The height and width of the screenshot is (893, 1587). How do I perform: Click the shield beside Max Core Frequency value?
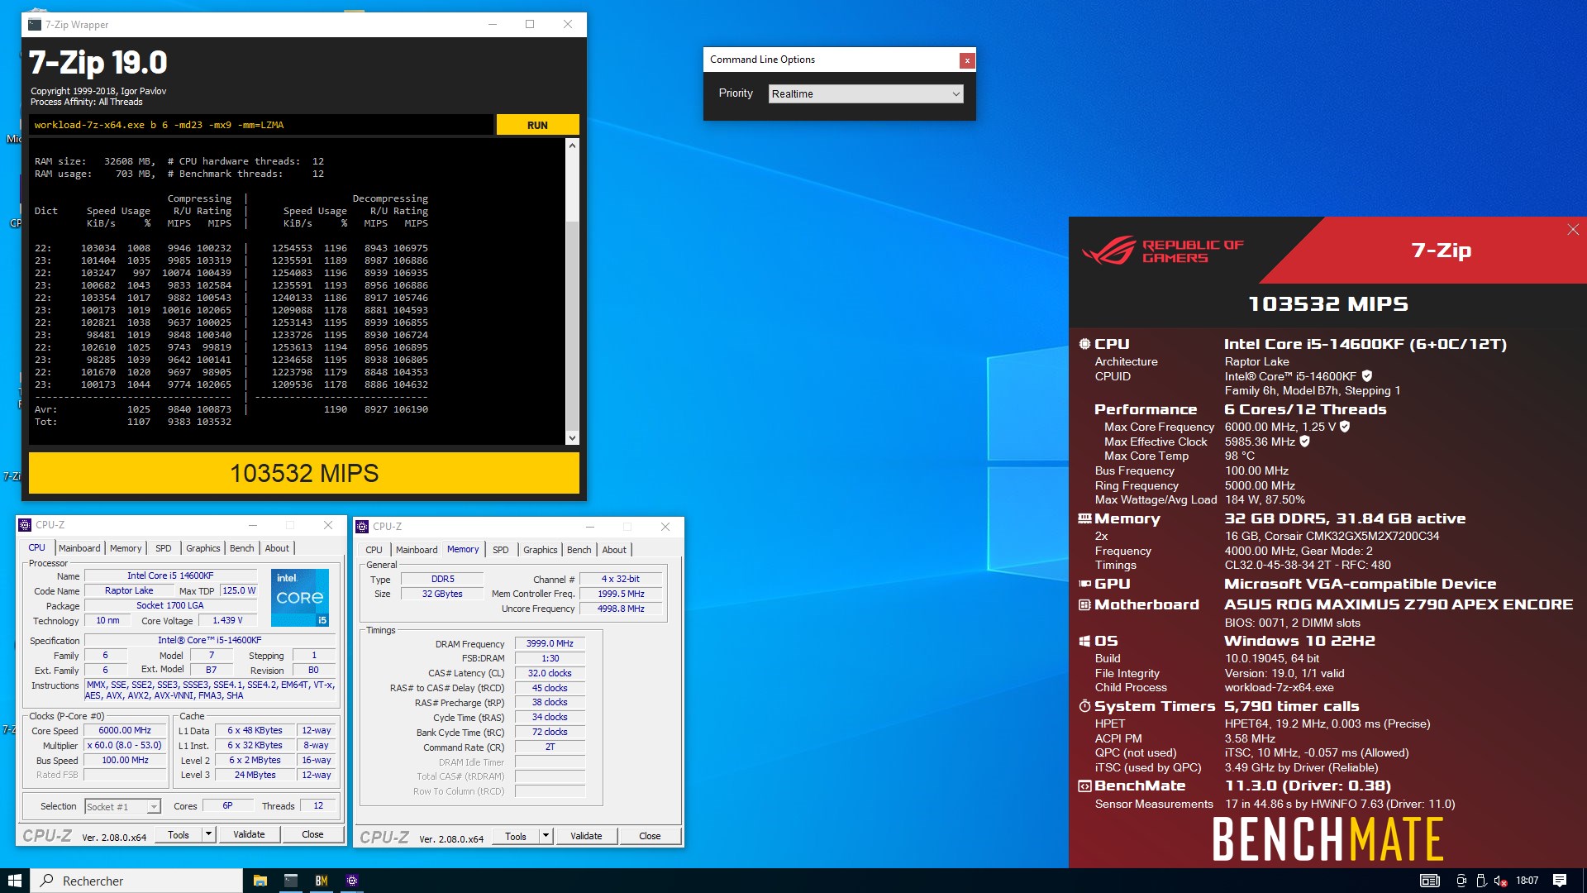[x=1345, y=427]
